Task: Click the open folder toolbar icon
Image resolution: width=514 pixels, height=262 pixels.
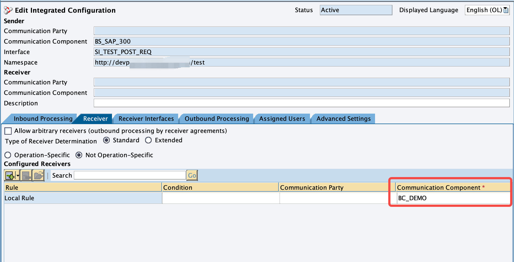Action: click(x=39, y=175)
